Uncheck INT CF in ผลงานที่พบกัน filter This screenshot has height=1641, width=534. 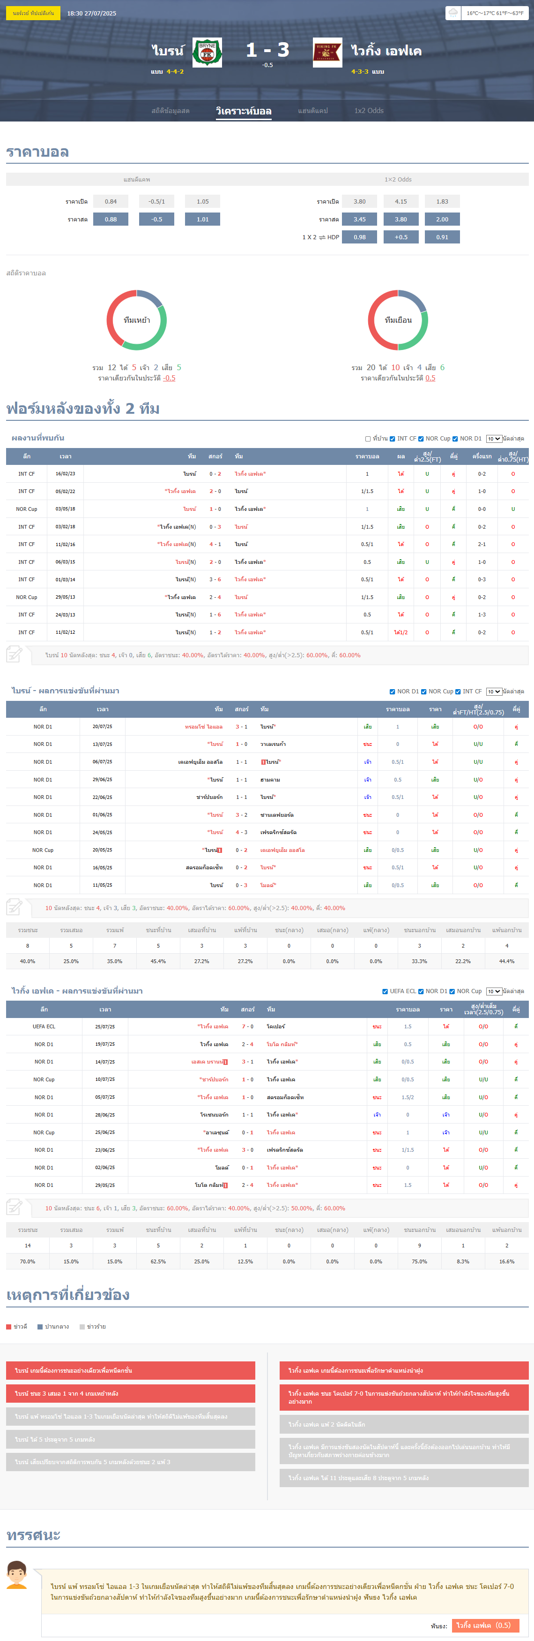(x=392, y=439)
